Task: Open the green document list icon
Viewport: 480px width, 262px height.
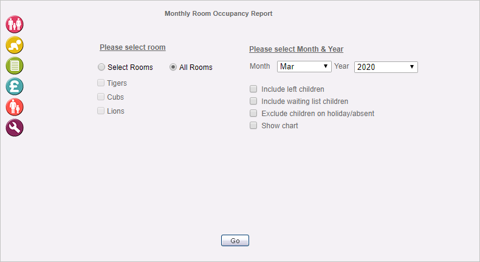Action: (x=15, y=66)
